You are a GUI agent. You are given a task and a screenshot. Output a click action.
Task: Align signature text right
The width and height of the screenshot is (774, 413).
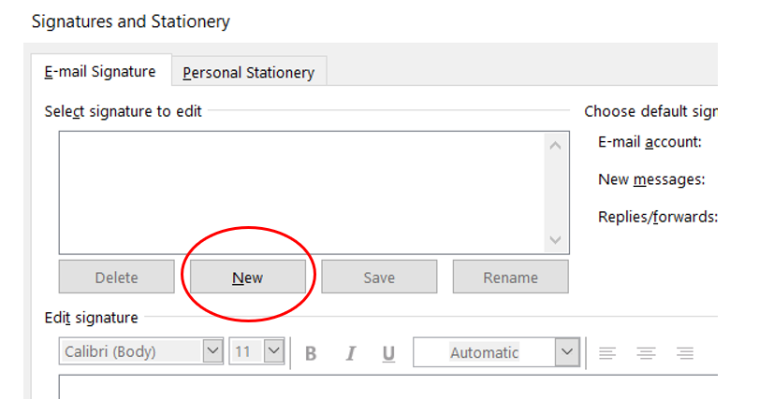coord(685,353)
